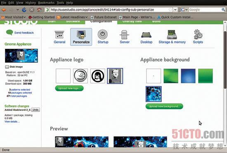Open the Bookmarks menu
Viewport: 227px width, 153px height.
click(46, 3)
